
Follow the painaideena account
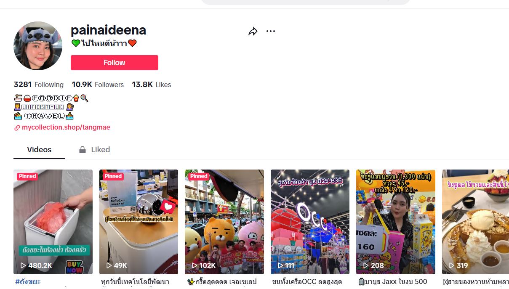115,63
